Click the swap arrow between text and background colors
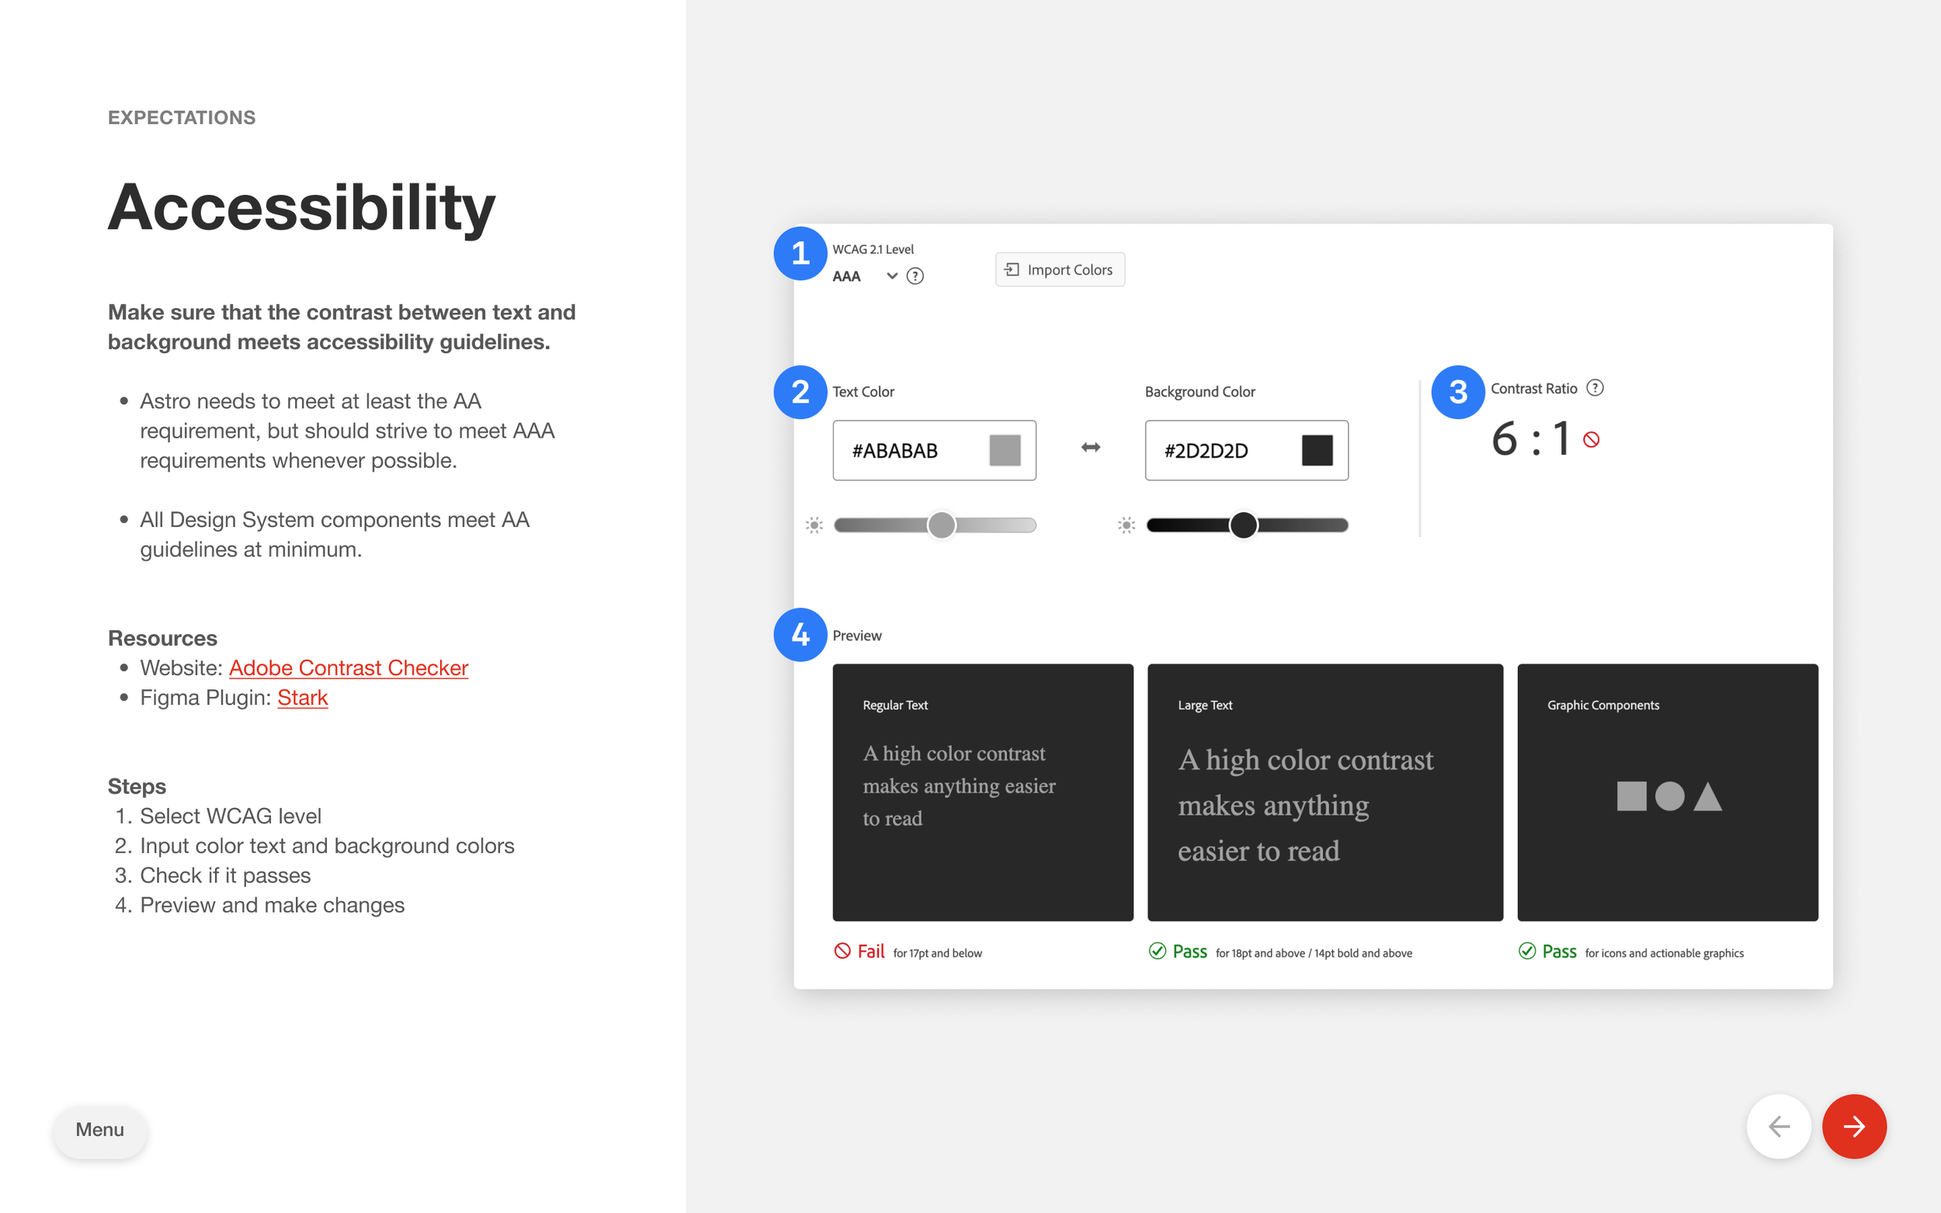 (x=1091, y=448)
